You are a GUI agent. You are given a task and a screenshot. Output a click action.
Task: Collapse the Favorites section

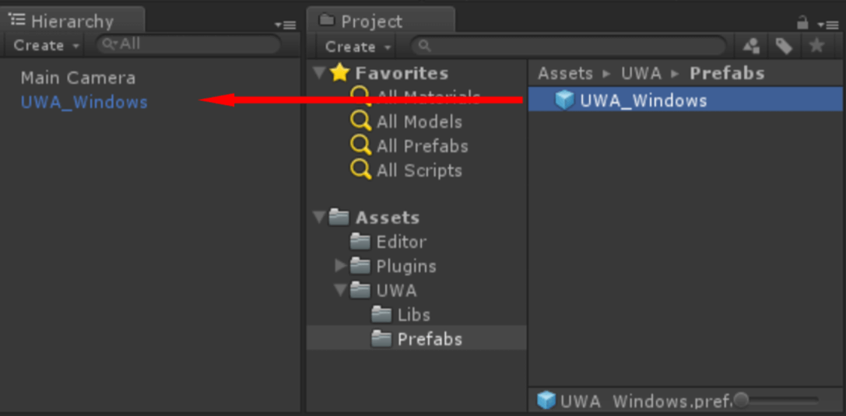pyautogui.click(x=319, y=73)
